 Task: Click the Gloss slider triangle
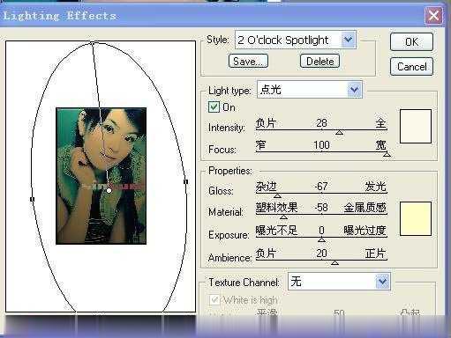277,195
